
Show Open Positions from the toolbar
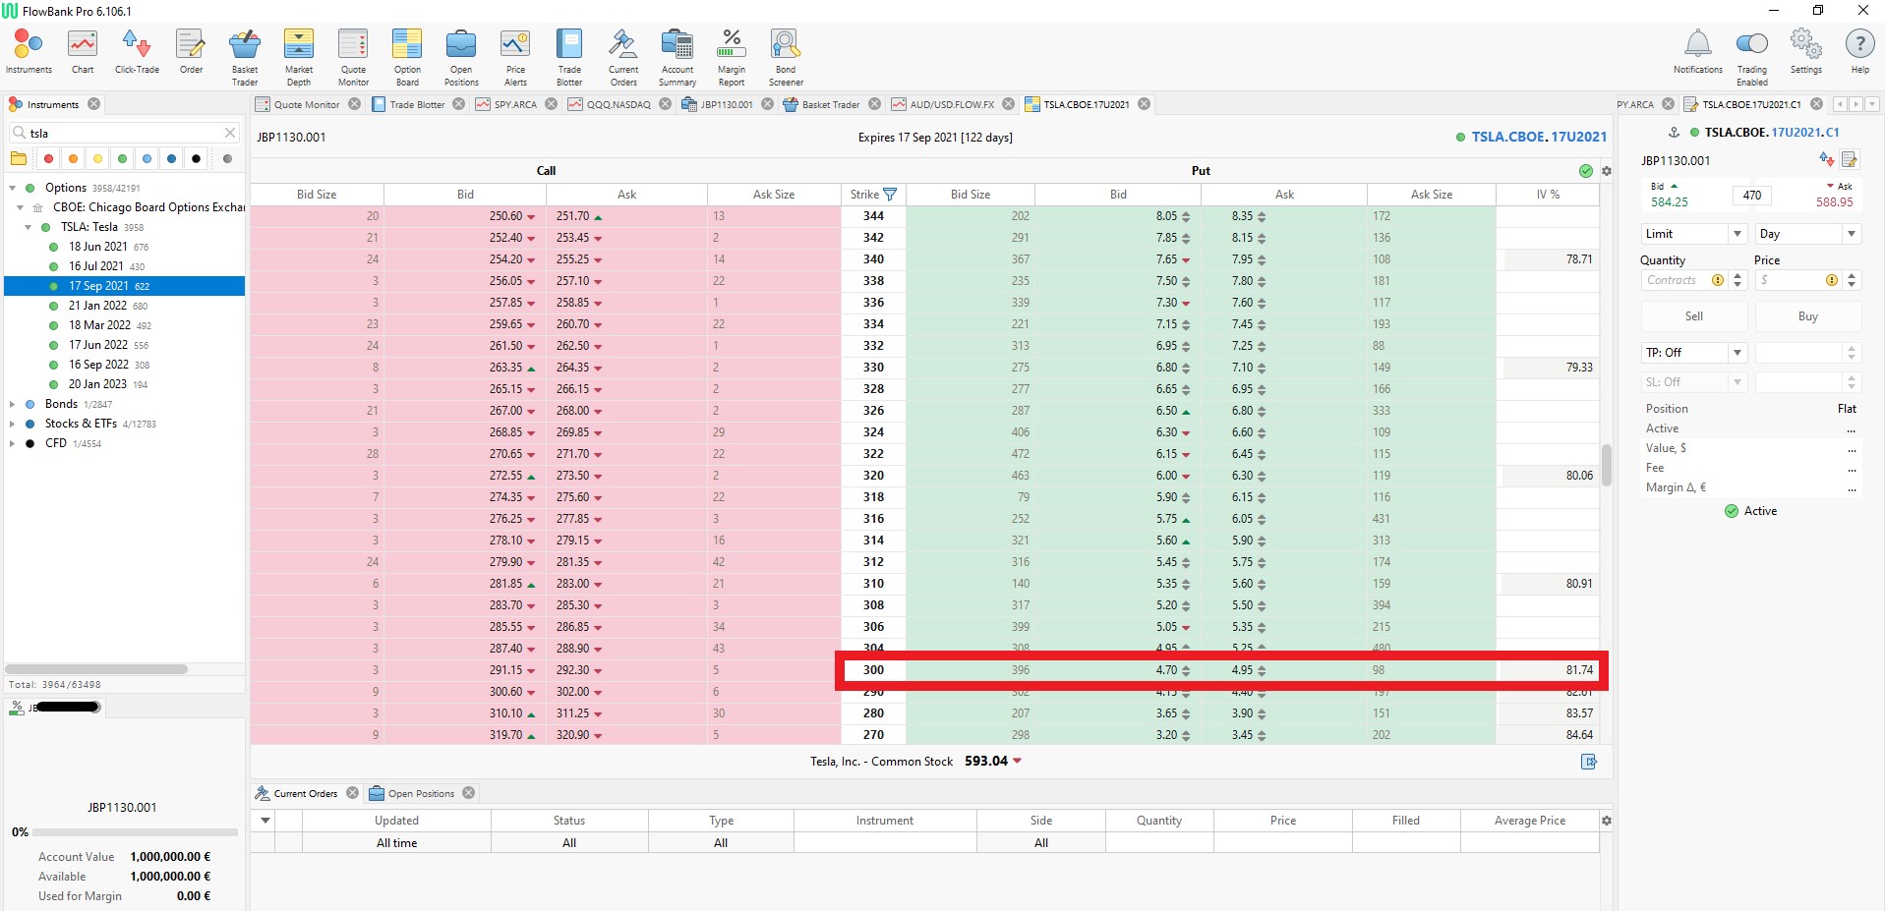coord(461,58)
